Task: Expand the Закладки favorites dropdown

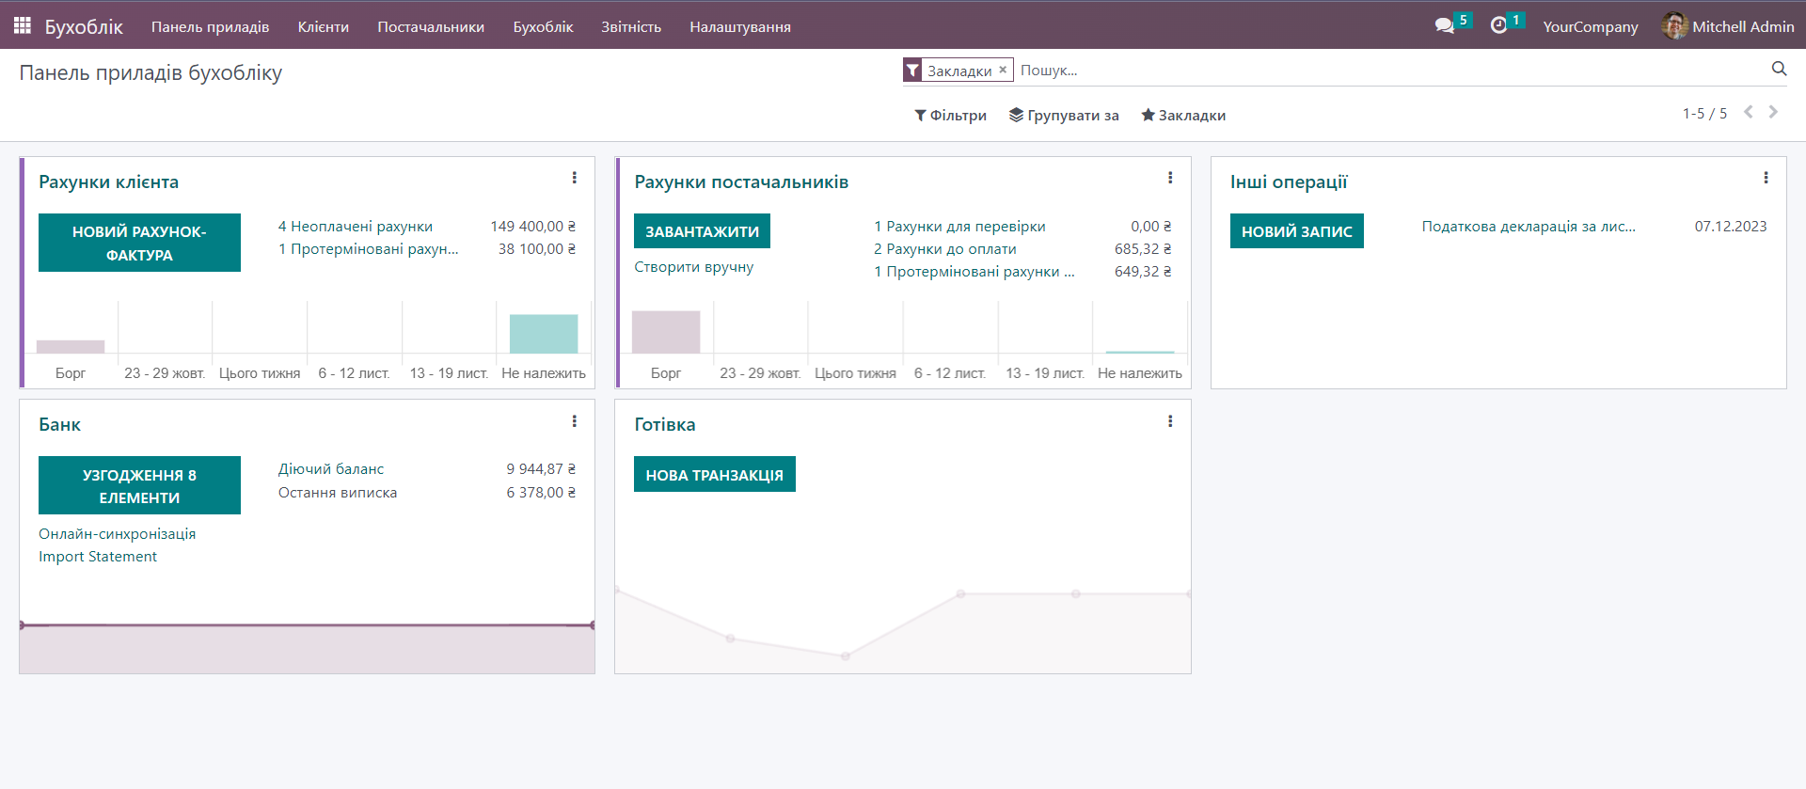Action: coord(1183,115)
